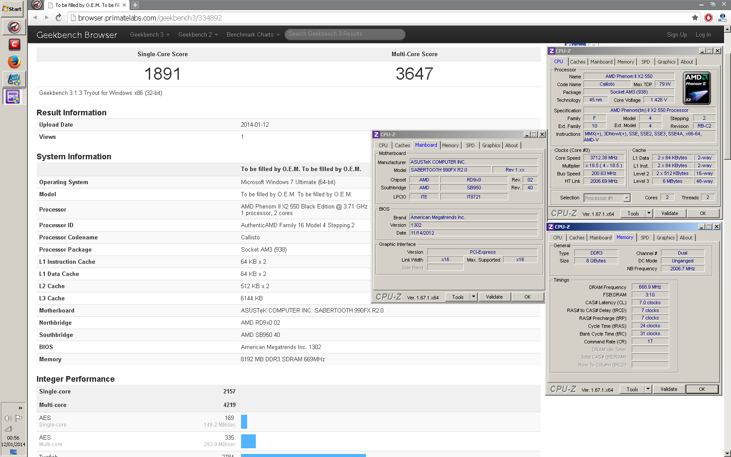Show hidden tray icons with the chevron
Screen dimensions: 731x457
(x=20, y=408)
